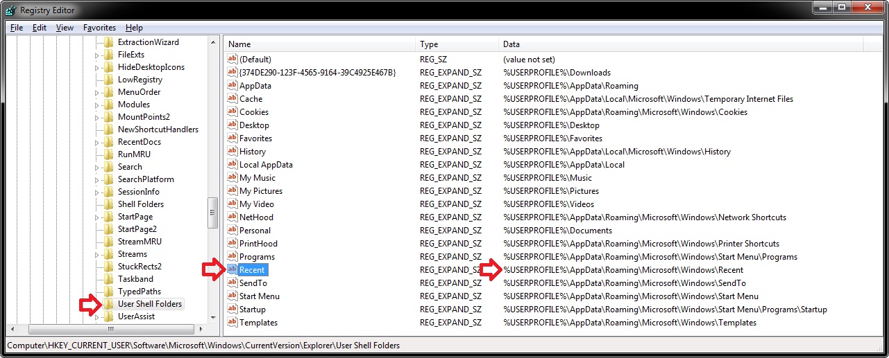
Task: Click the %USERPROFILE%\Videos data cell
Action: point(548,204)
